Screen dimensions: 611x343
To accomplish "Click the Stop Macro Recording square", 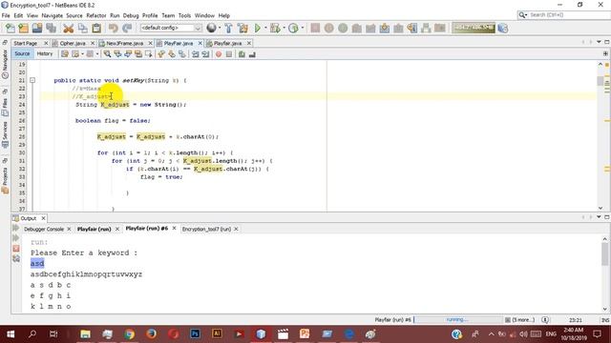I will [229, 54].
